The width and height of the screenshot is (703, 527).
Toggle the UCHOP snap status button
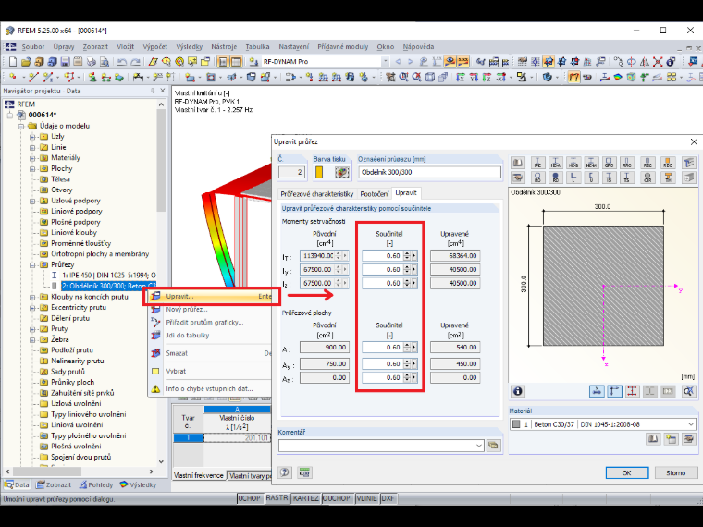(249, 498)
